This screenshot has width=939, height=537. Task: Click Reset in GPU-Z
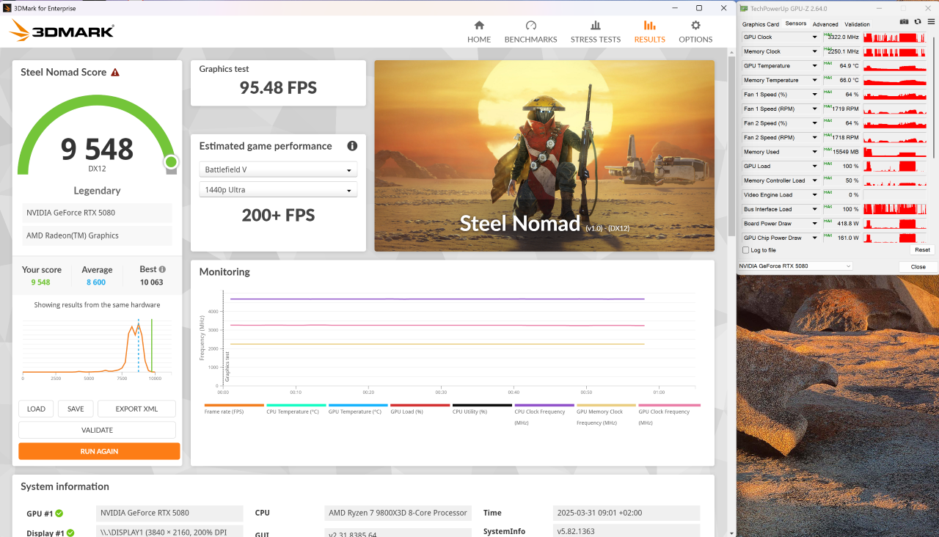pos(922,249)
